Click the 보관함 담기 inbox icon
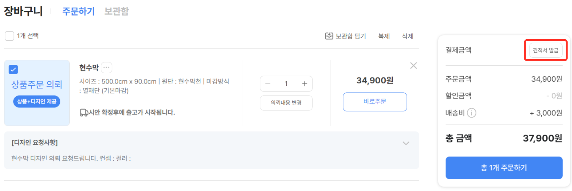The height and width of the screenshot is (191, 572). tap(329, 36)
